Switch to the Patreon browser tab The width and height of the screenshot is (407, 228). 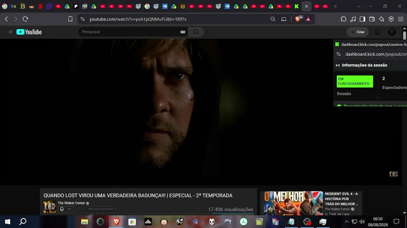coord(76,6)
